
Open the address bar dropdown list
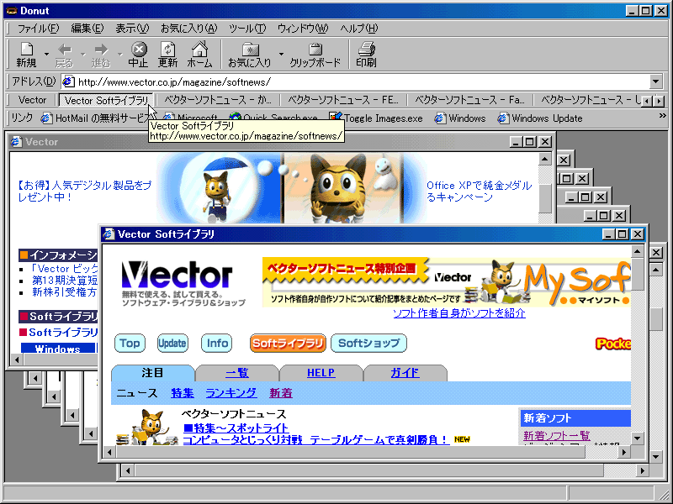click(656, 81)
